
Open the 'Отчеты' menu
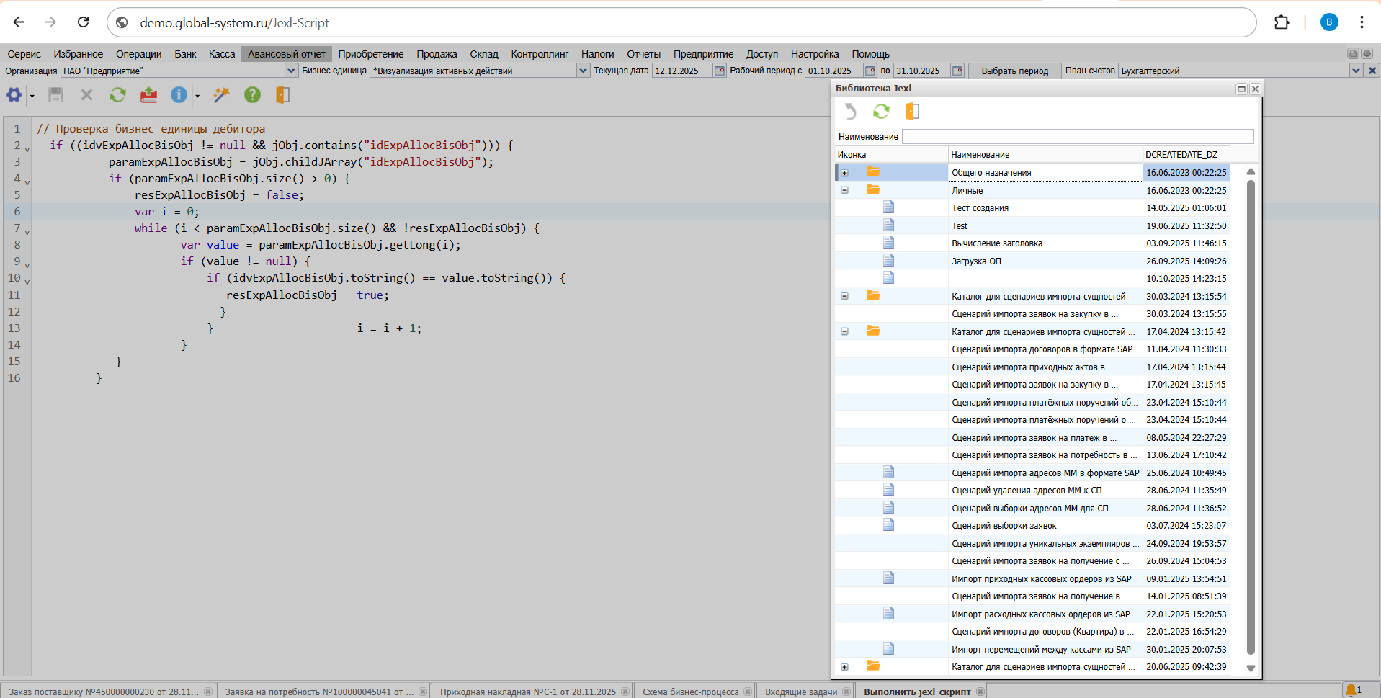(643, 54)
